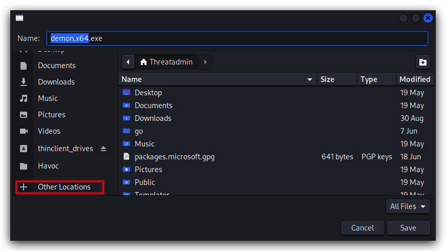Select thinclient_drives in the sidebar
446x251 pixels.
pos(66,149)
